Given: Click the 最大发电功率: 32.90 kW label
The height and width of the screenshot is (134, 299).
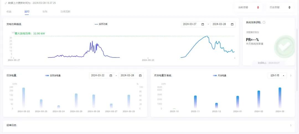Looking at the screenshot, I should coord(30,33).
